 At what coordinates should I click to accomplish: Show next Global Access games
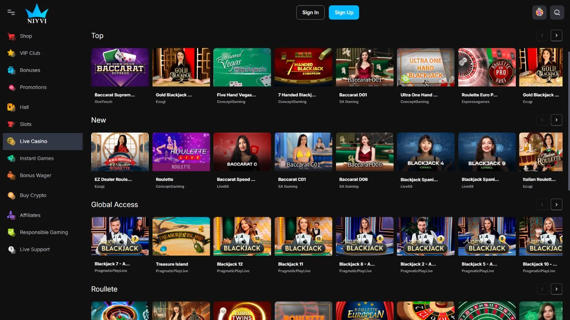click(556, 205)
